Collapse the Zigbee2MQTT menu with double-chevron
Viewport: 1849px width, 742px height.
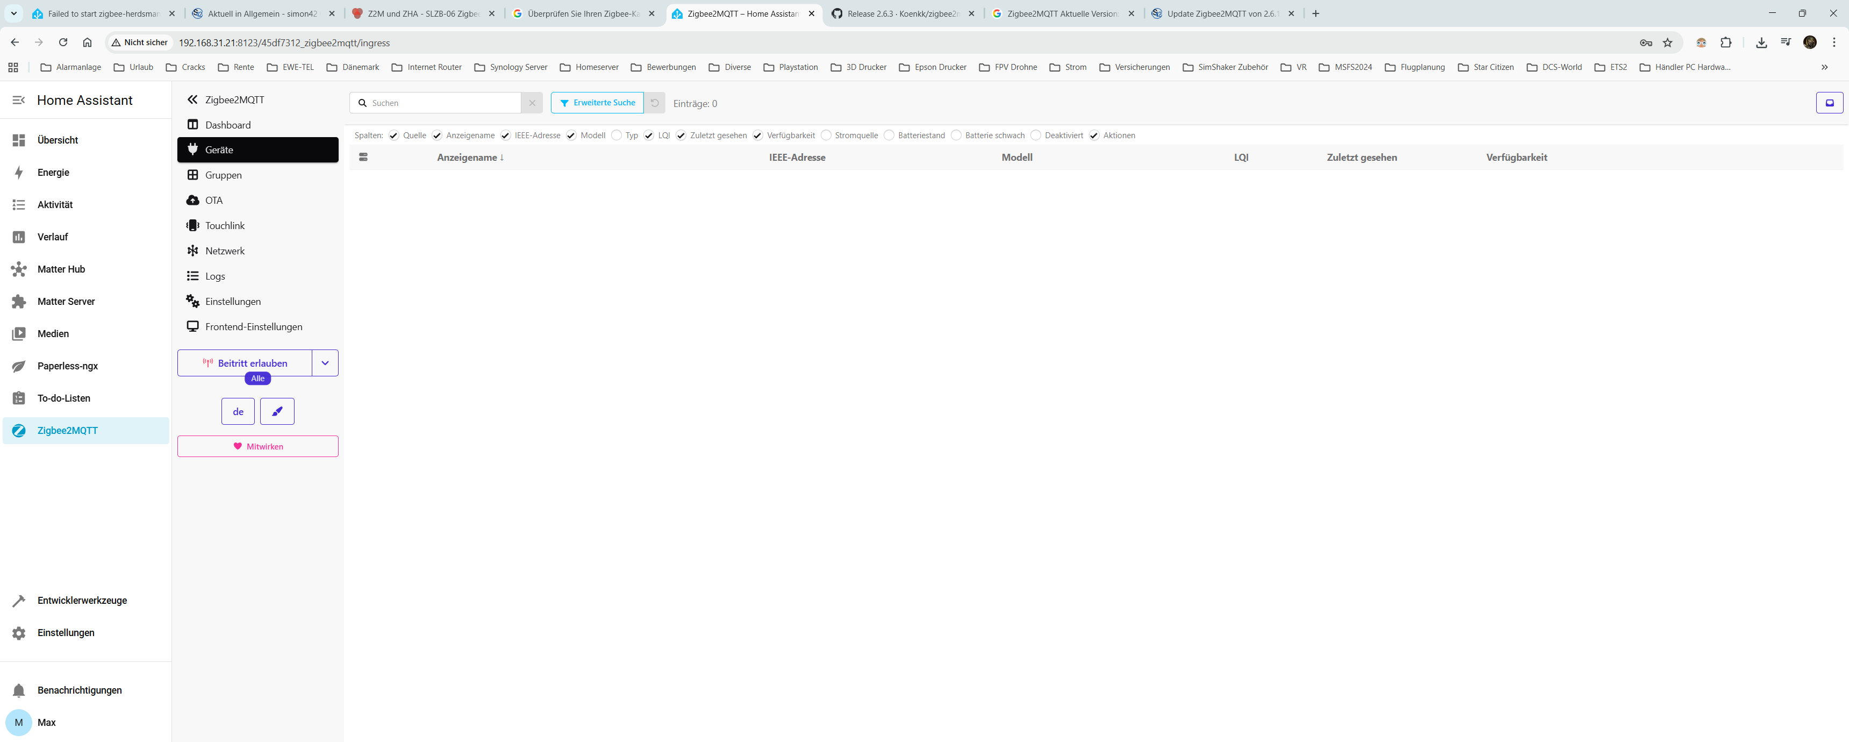click(x=192, y=100)
